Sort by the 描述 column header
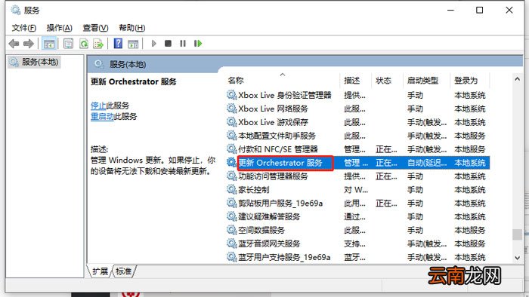Viewport: 529px width, 297px height. (356, 81)
